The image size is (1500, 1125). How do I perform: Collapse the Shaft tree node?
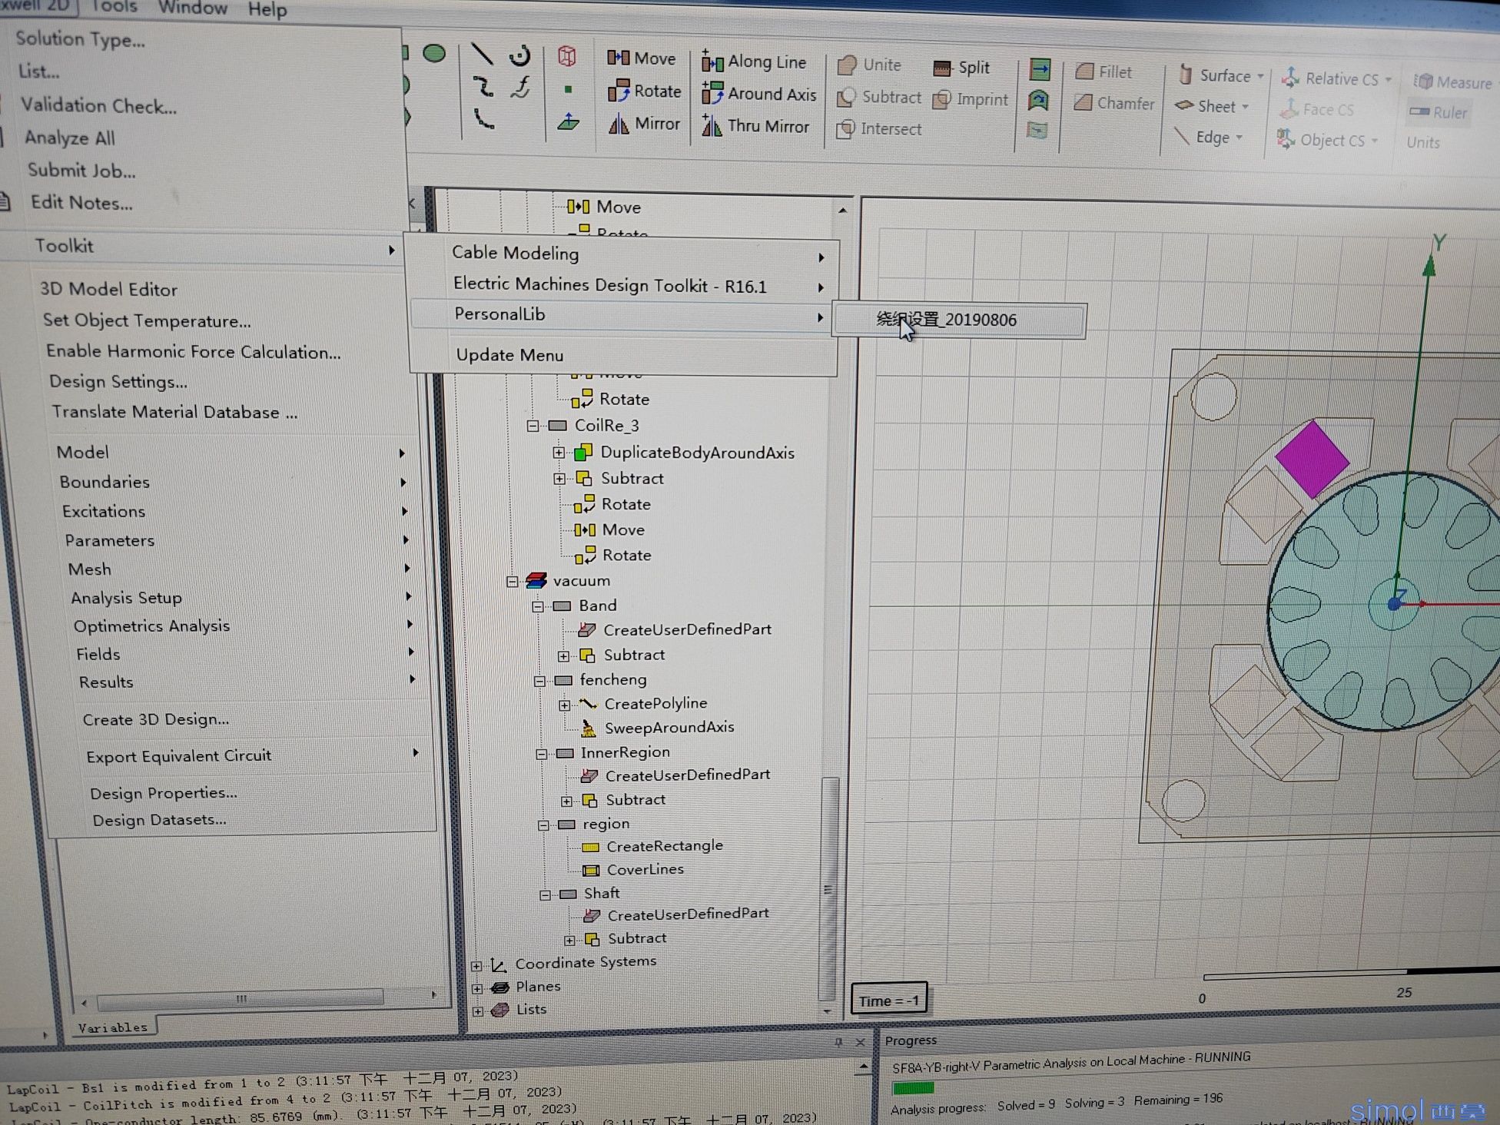click(x=546, y=894)
